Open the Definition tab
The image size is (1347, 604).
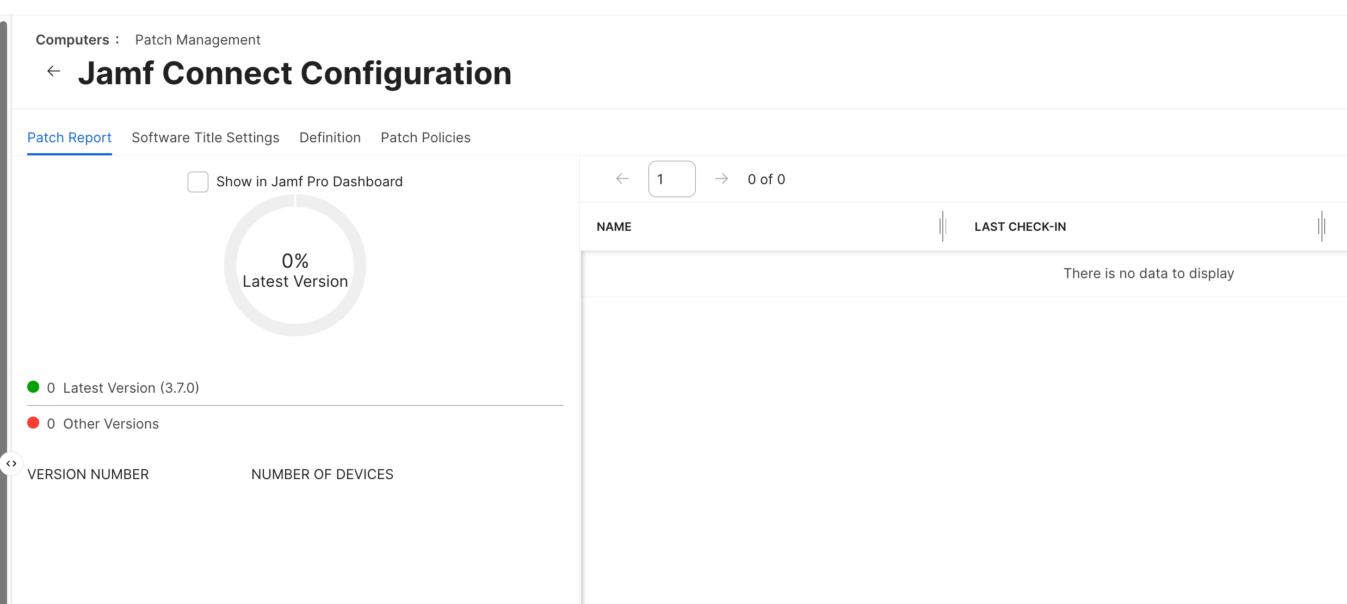pyautogui.click(x=330, y=137)
